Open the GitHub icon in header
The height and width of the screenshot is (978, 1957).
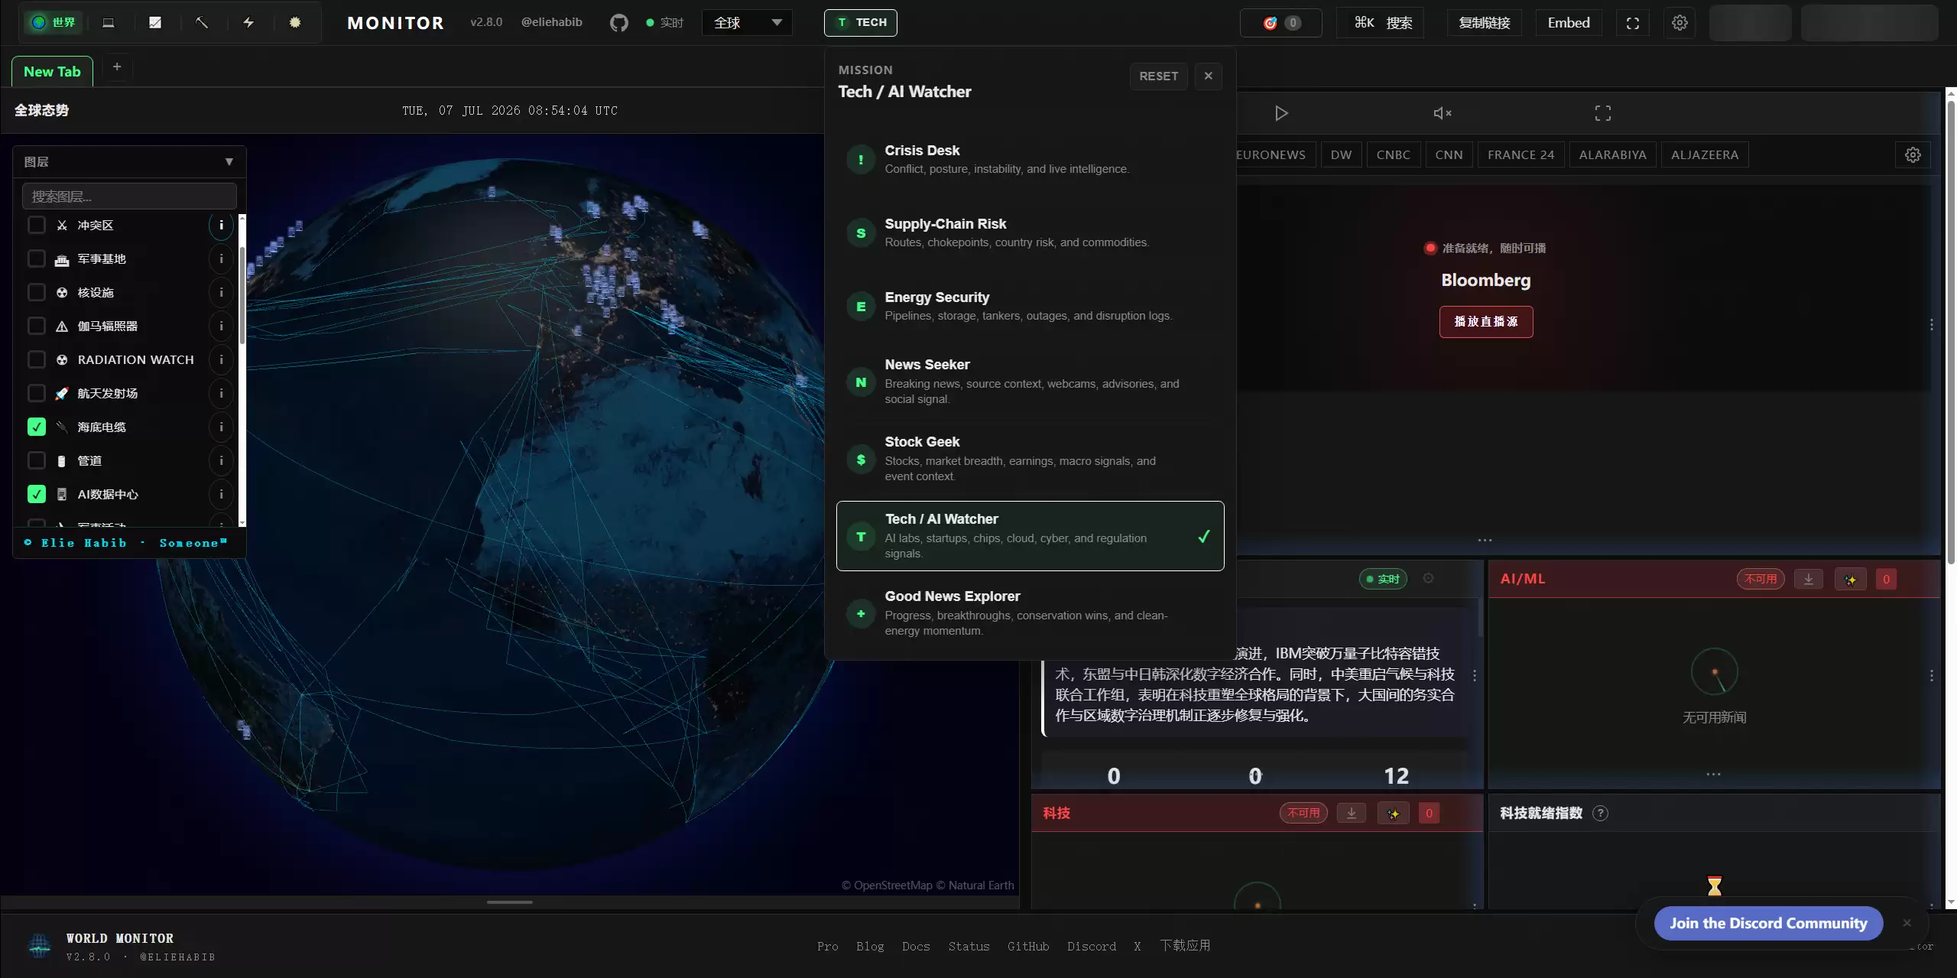pos(618,23)
